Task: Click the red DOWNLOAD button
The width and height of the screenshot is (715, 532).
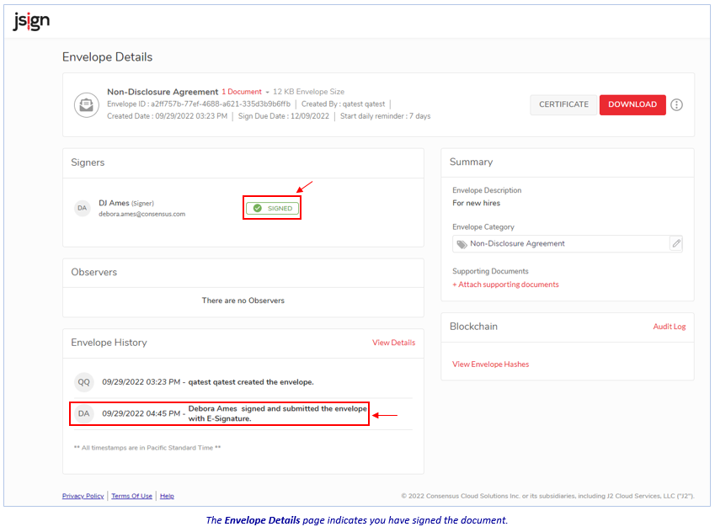Action: [x=632, y=105]
